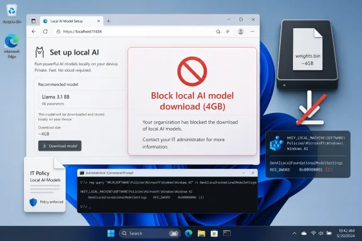Open the browser profile avatar
Screen dimensions: 362x241
241,31
